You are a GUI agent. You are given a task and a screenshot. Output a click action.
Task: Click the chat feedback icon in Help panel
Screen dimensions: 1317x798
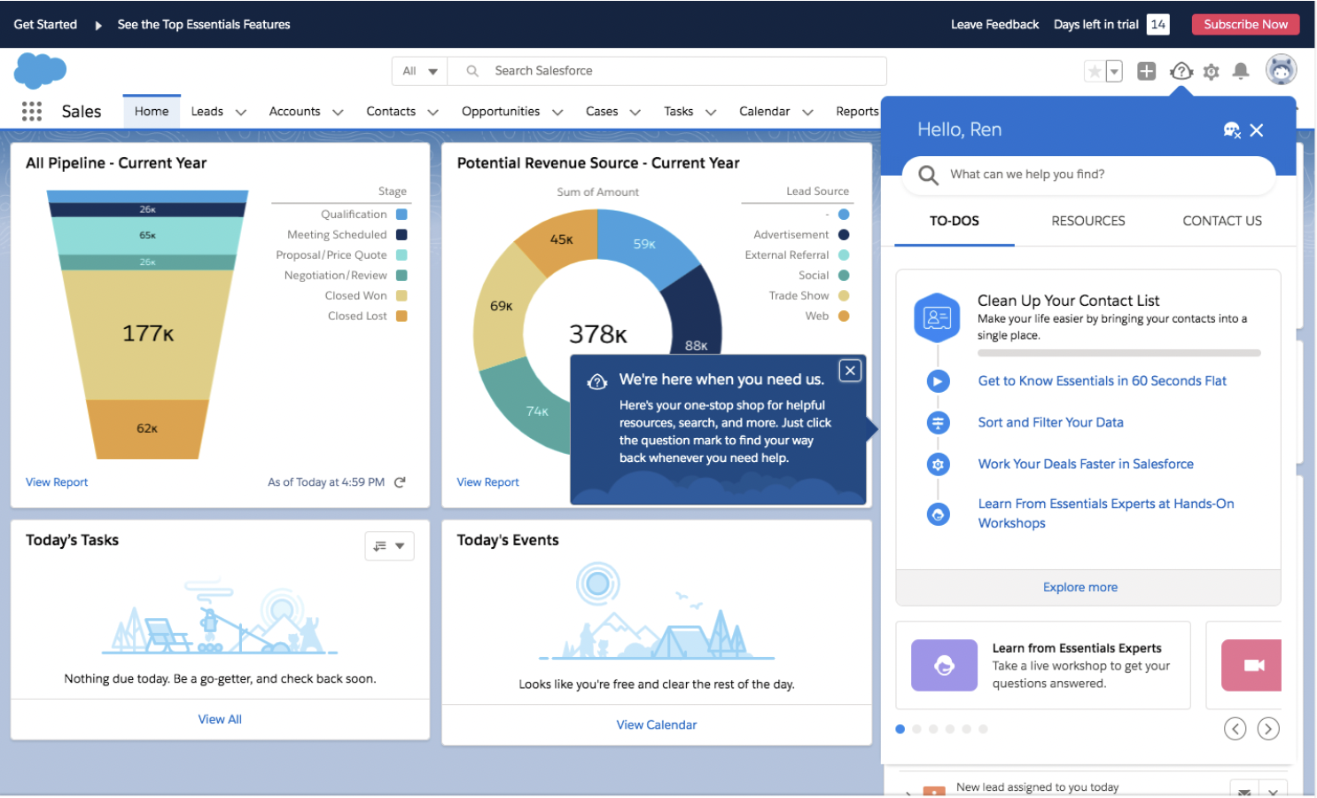pos(1232,130)
